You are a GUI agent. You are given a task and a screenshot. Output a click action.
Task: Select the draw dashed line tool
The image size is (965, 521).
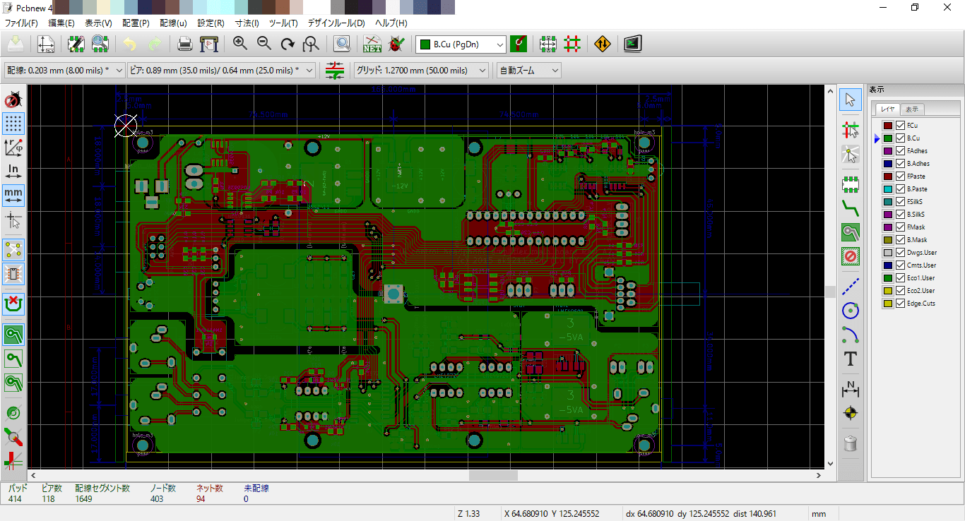[x=851, y=285]
